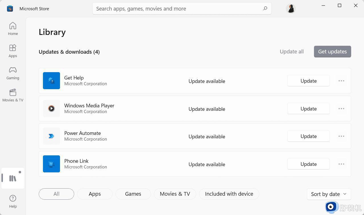The width and height of the screenshot is (364, 215).
Task: Open Movies & TV in sidebar
Action: coord(13,95)
